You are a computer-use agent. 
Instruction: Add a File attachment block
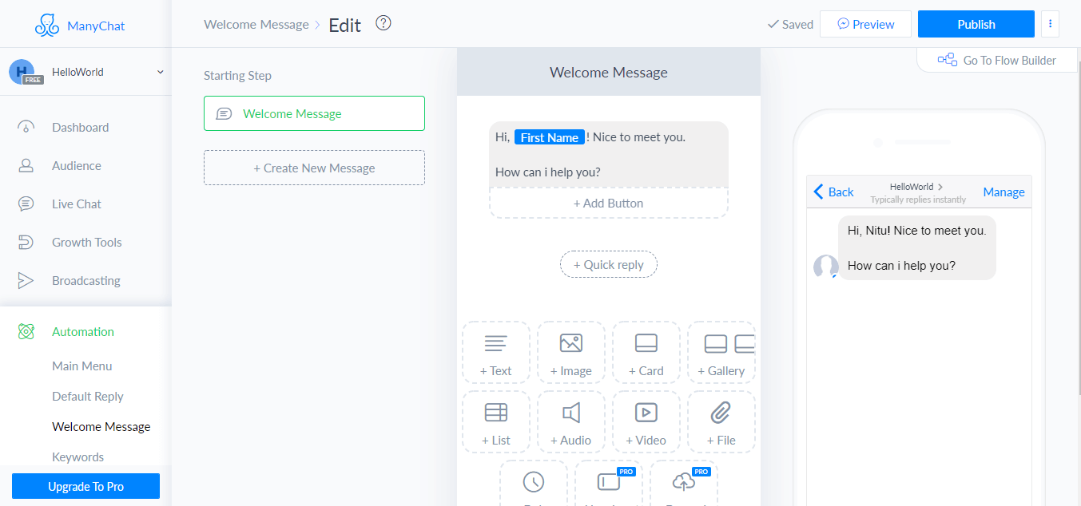(x=721, y=422)
